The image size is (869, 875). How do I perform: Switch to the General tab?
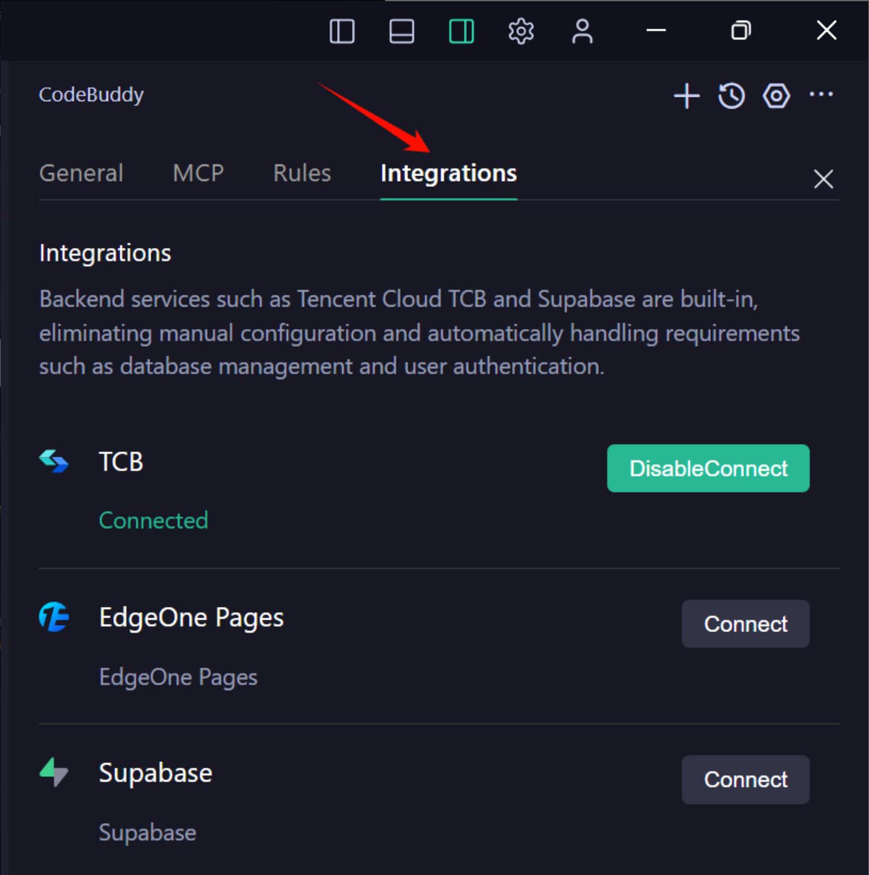click(81, 173)
